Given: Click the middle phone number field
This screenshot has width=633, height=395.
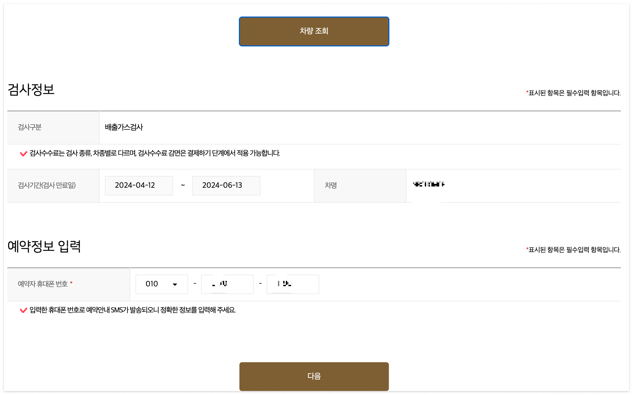Looking at the screenshot, I should [227, 284].
